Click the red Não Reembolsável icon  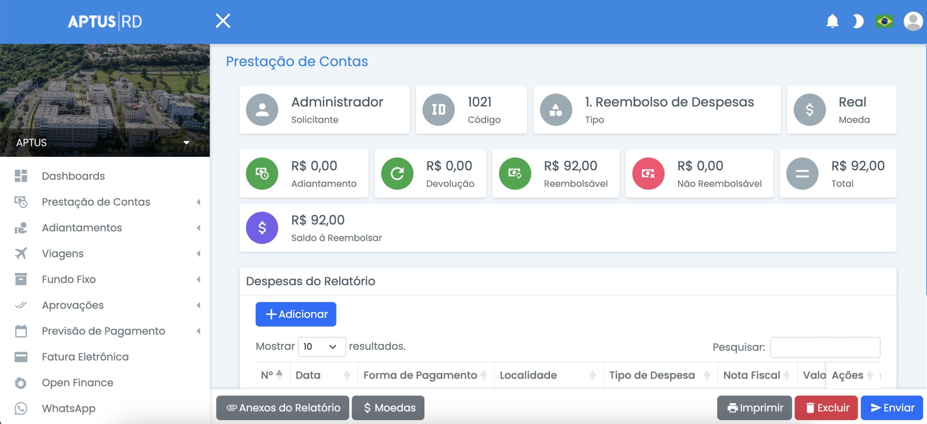click(x=648, y=174)
